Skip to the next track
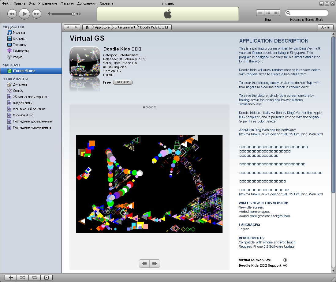The width and height of the screenshot is (336, 282). (36, 14)
